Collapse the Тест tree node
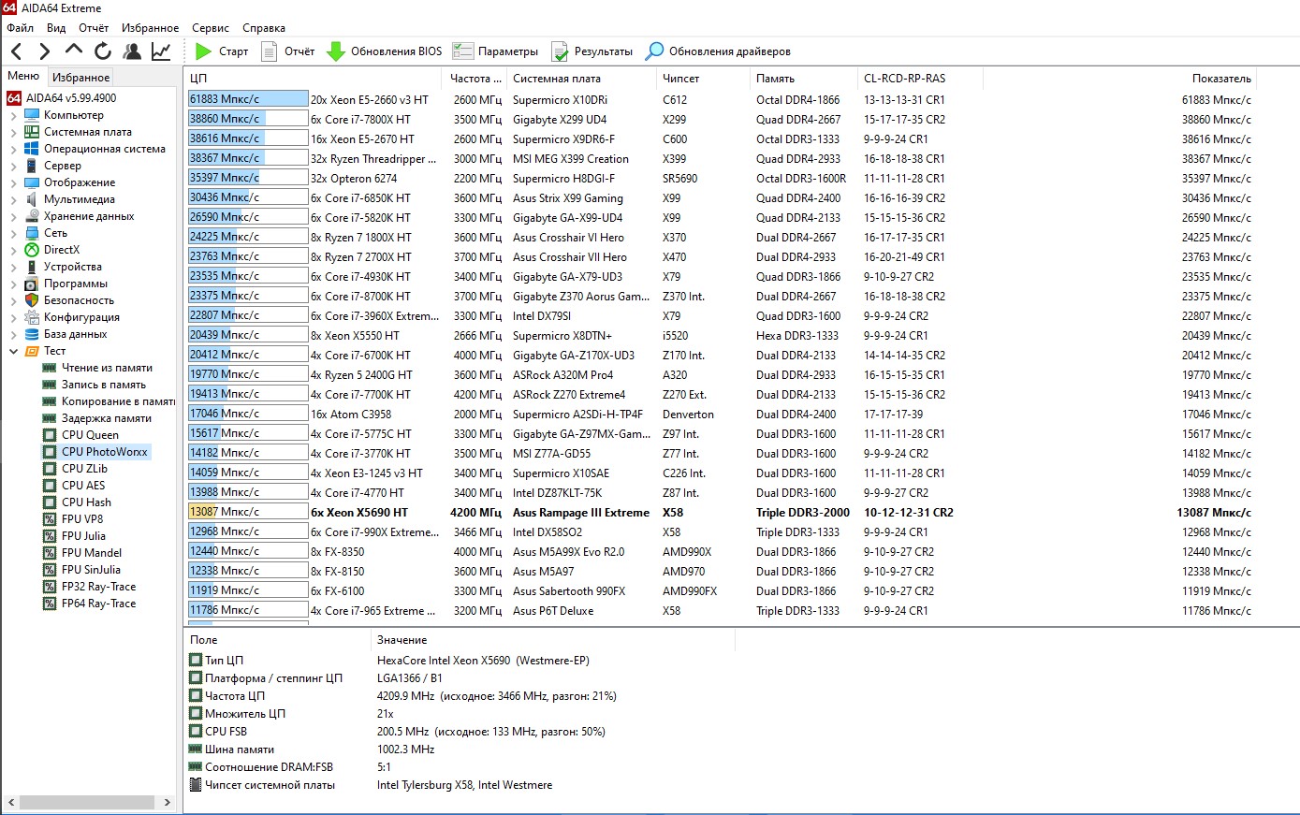Viewport: 1300px width, 815px height. (14, 351)
